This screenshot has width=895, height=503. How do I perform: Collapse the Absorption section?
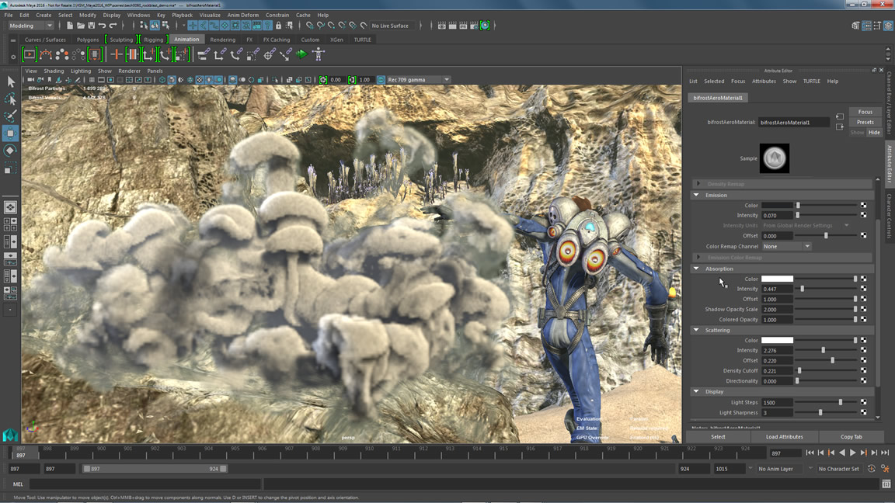coord(696,269)
